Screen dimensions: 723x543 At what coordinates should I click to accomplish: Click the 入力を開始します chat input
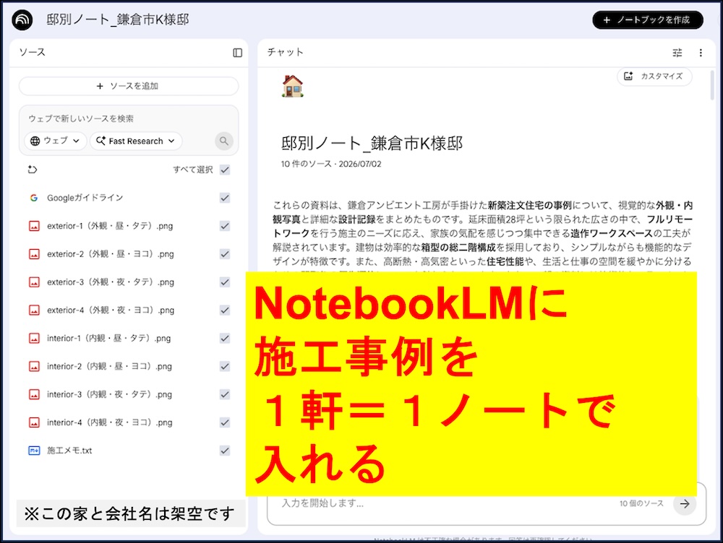click(x=322, y=503)
